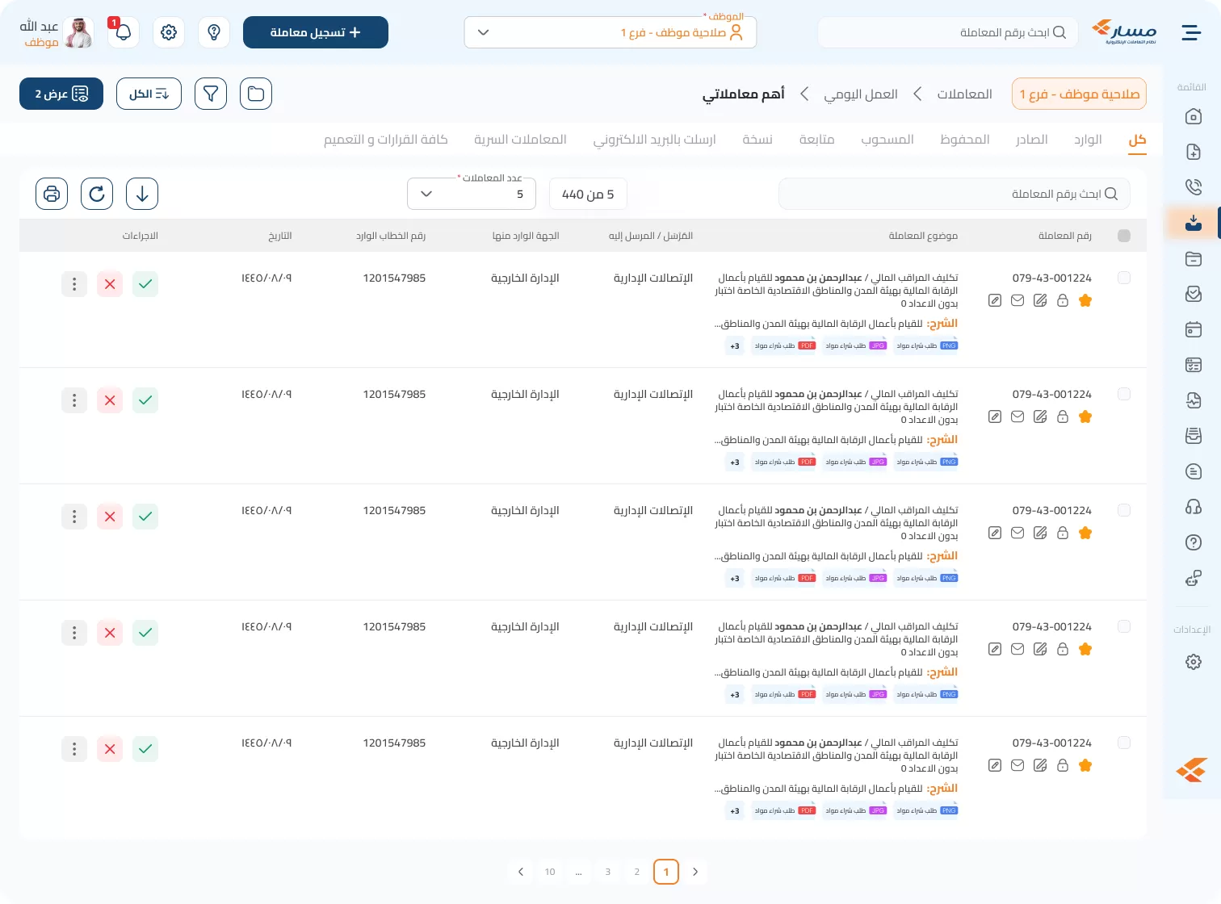Screen dimensions: 1221x904
Task: Go to page 2 in pagination
Action: (x=637, y=872)
